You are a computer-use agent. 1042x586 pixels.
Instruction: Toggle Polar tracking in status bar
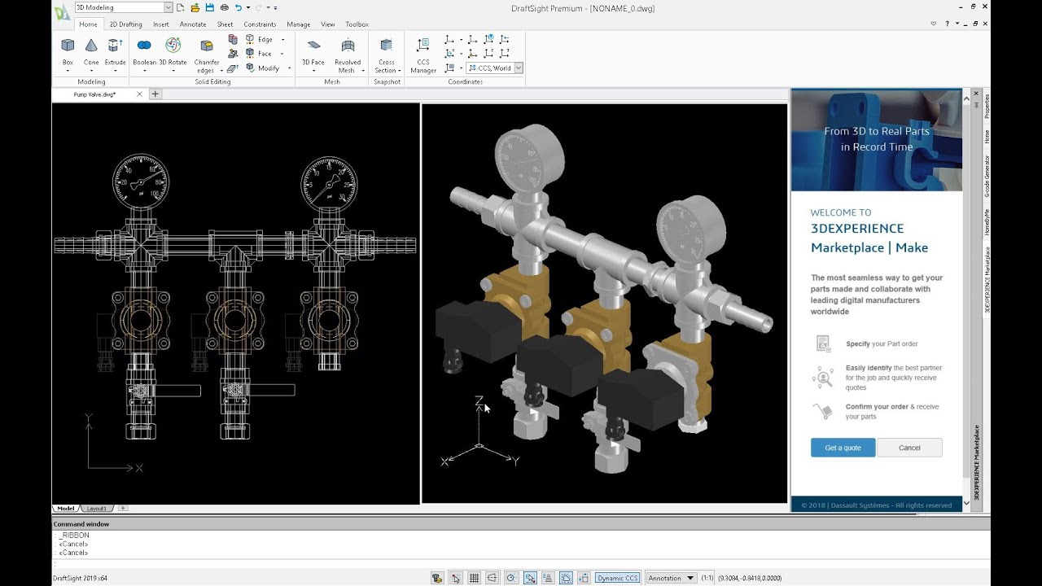tap(511, 578)
